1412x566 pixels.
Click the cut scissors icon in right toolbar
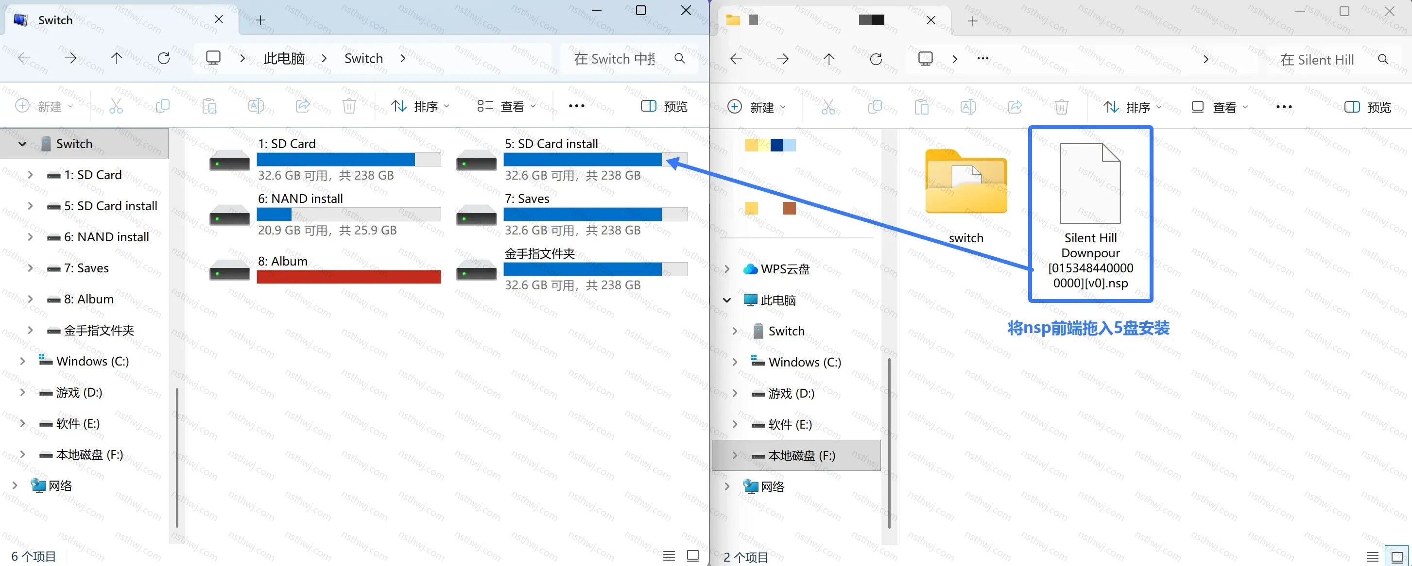coord(828,107)
